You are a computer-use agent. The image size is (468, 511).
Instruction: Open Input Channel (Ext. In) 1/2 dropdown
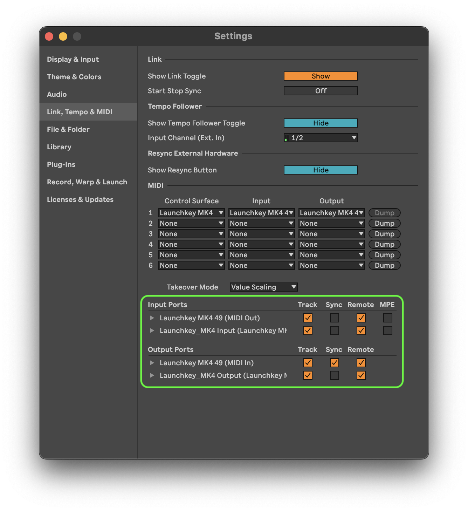(321, 138)
